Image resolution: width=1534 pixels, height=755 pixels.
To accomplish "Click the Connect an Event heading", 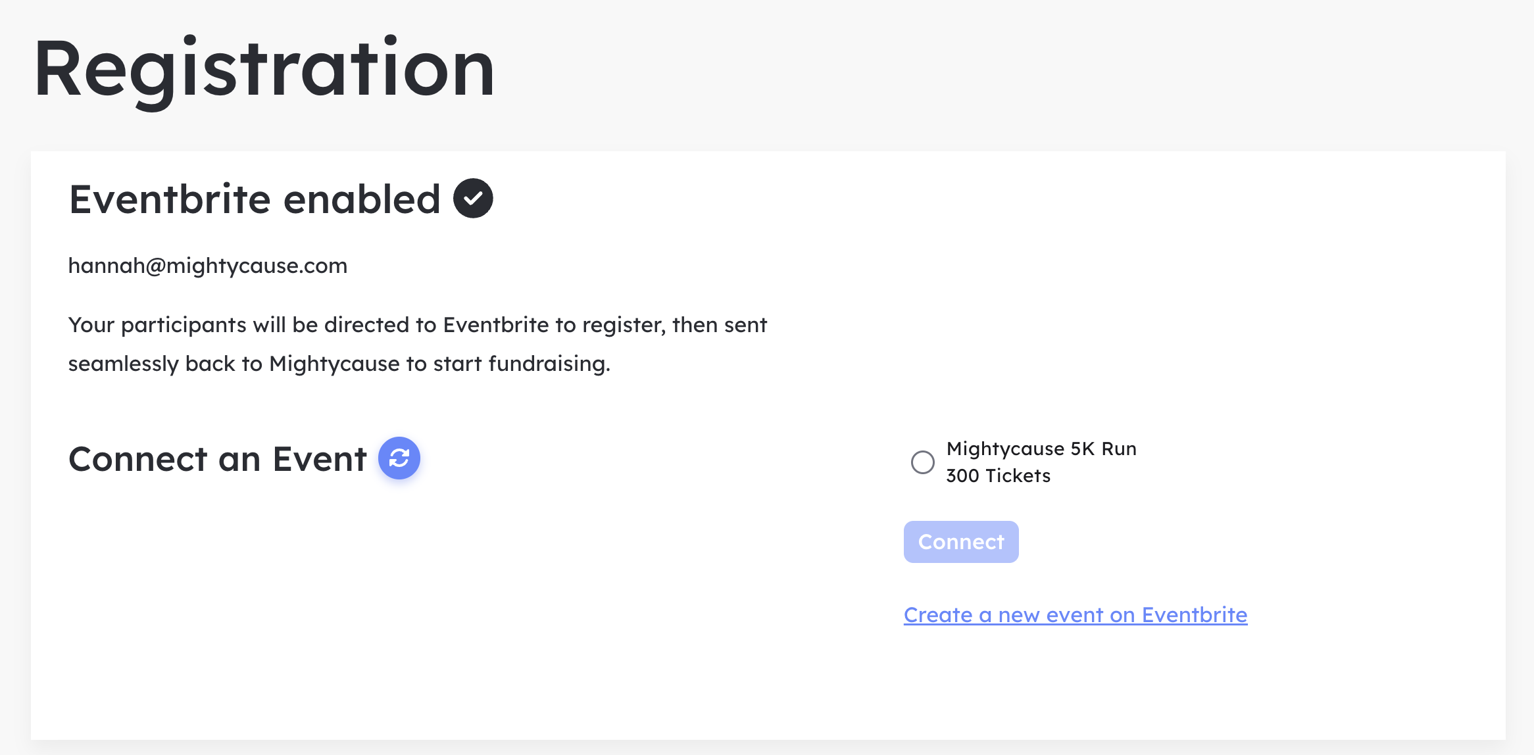I will coord(218,459).
